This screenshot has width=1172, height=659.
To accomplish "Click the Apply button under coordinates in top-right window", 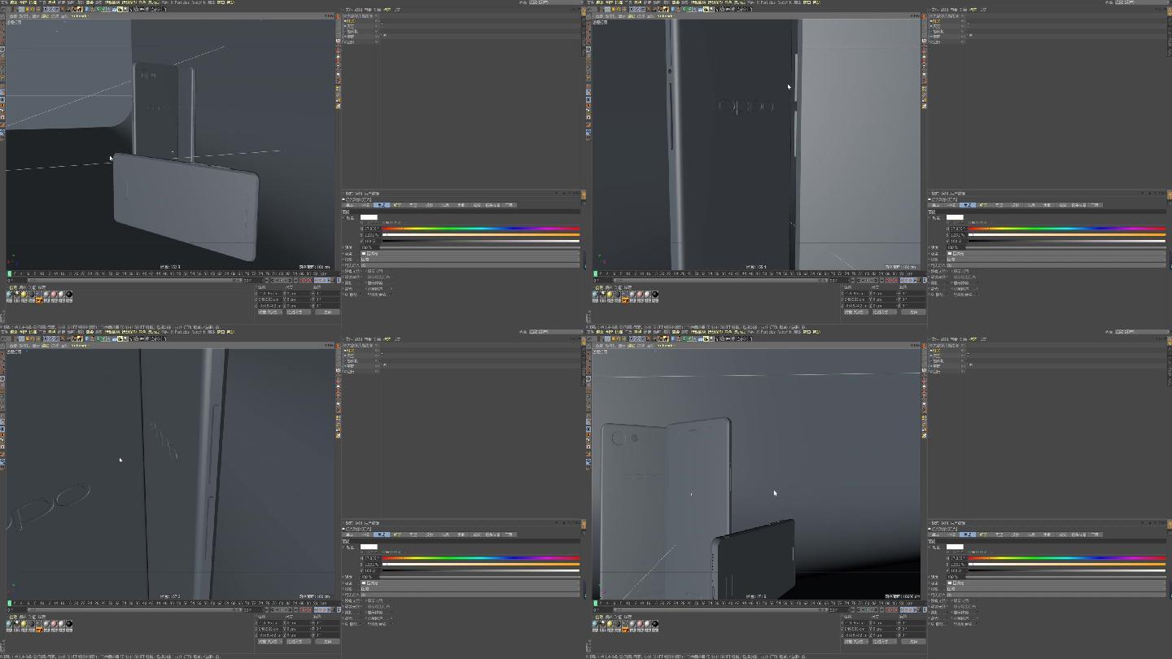I will (913, 312).
